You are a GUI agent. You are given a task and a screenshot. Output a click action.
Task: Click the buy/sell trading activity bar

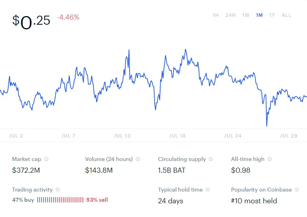click(60, 200)
